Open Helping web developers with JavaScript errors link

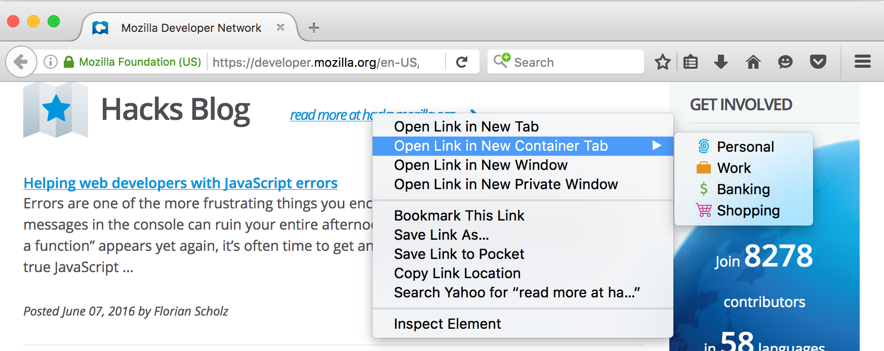[x=181, y=183]
